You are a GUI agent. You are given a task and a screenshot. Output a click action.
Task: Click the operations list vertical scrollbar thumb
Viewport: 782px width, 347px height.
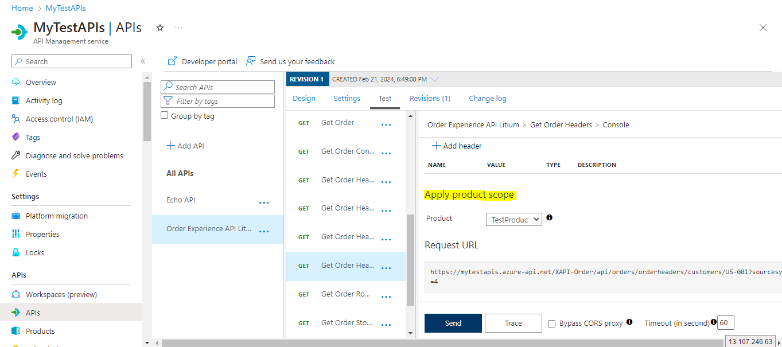[x=410, y=260]
